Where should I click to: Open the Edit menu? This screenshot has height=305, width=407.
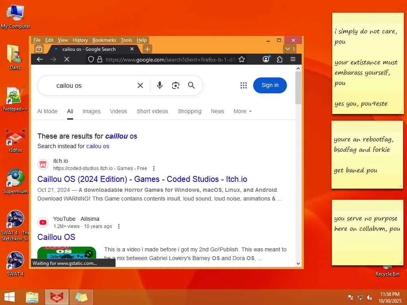click(x=49, y=40)
